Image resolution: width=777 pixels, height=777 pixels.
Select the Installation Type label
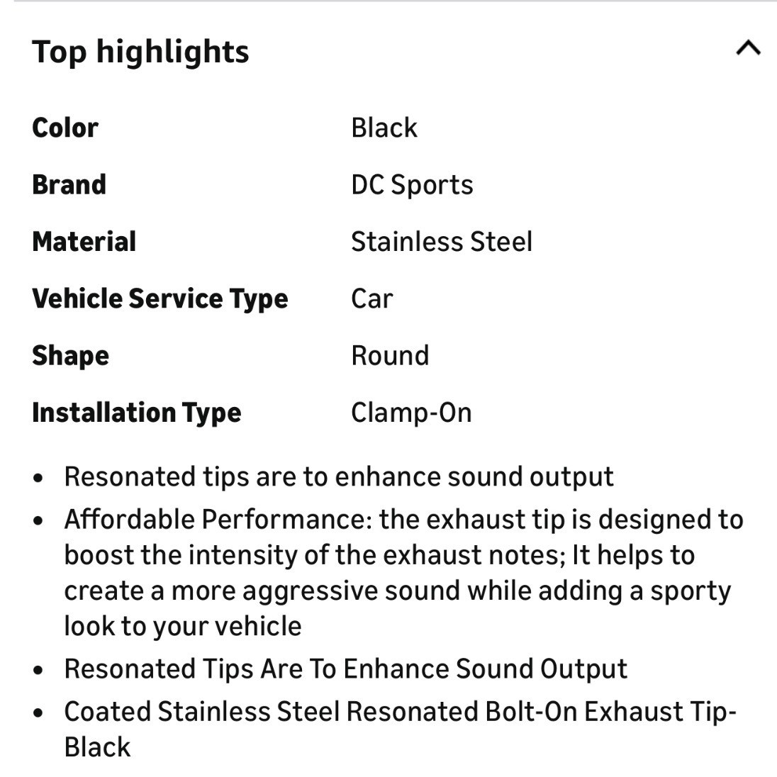click(x=136, y=413)
